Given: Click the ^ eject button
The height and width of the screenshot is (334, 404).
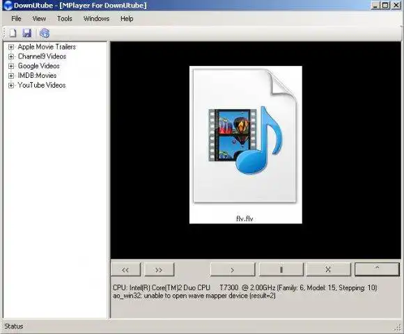Looking at the screenshot, I should [x=378, y=269].
